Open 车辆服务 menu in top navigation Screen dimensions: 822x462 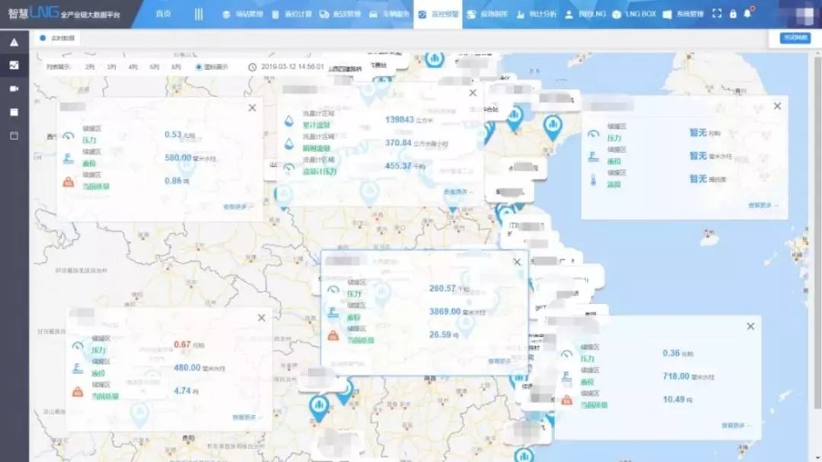(389, 14)
